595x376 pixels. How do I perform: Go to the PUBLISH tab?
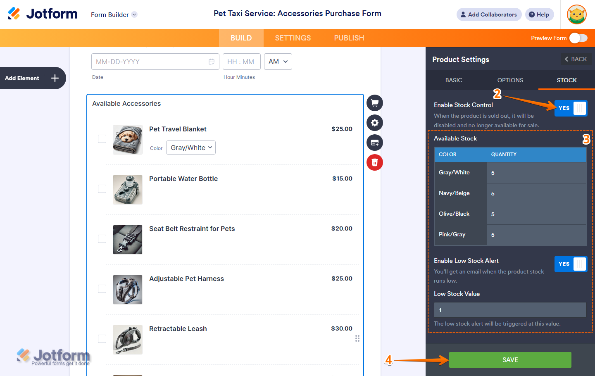click(349, 38)
